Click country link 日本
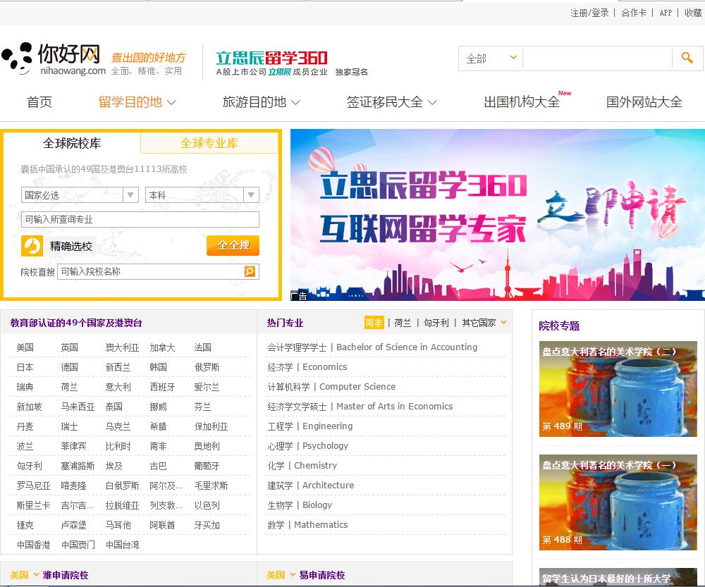This screenshot has width=705, height=587. [x=25, y=367]
